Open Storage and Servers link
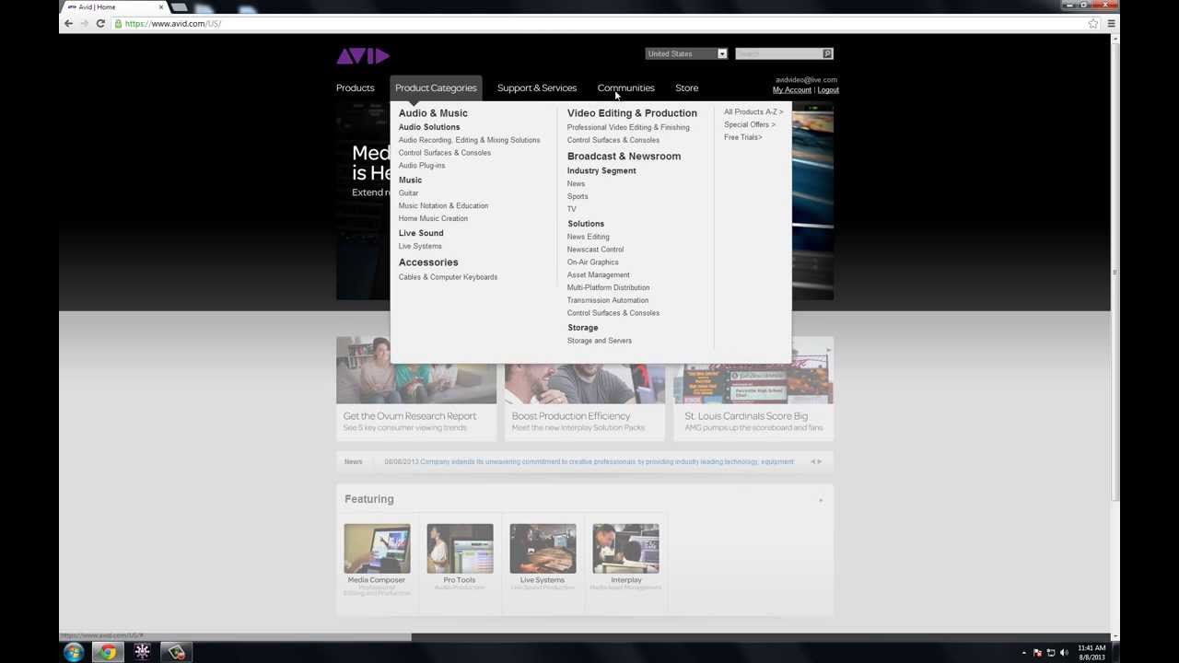Viewport: 1179px width, 663px height. [600, 341]
